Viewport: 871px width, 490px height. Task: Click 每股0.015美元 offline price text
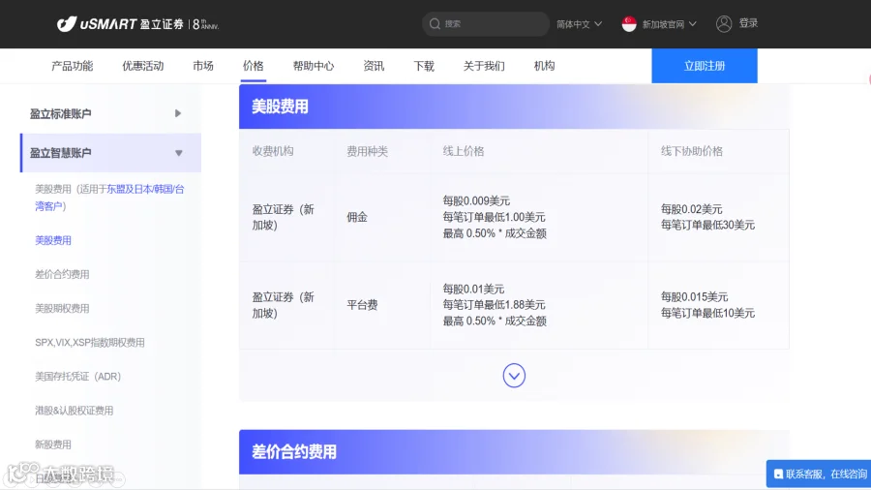pos(694,296)
